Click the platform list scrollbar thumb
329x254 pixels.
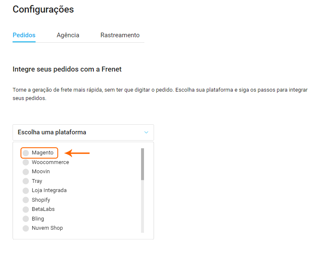click(x=142, y=164)
